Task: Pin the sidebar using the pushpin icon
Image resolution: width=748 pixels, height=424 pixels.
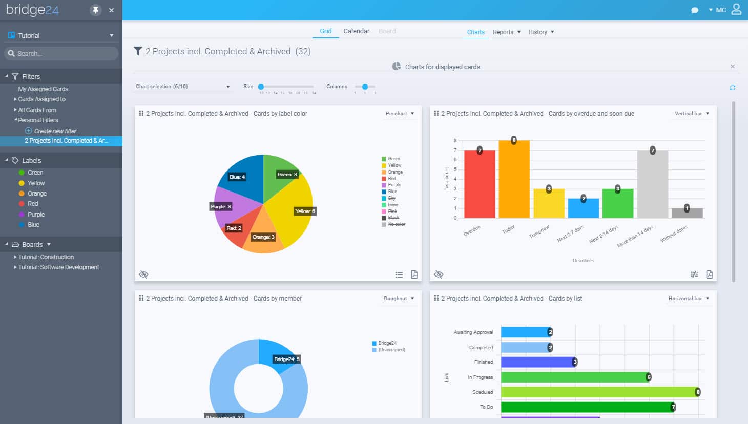Action: (96, 10)
